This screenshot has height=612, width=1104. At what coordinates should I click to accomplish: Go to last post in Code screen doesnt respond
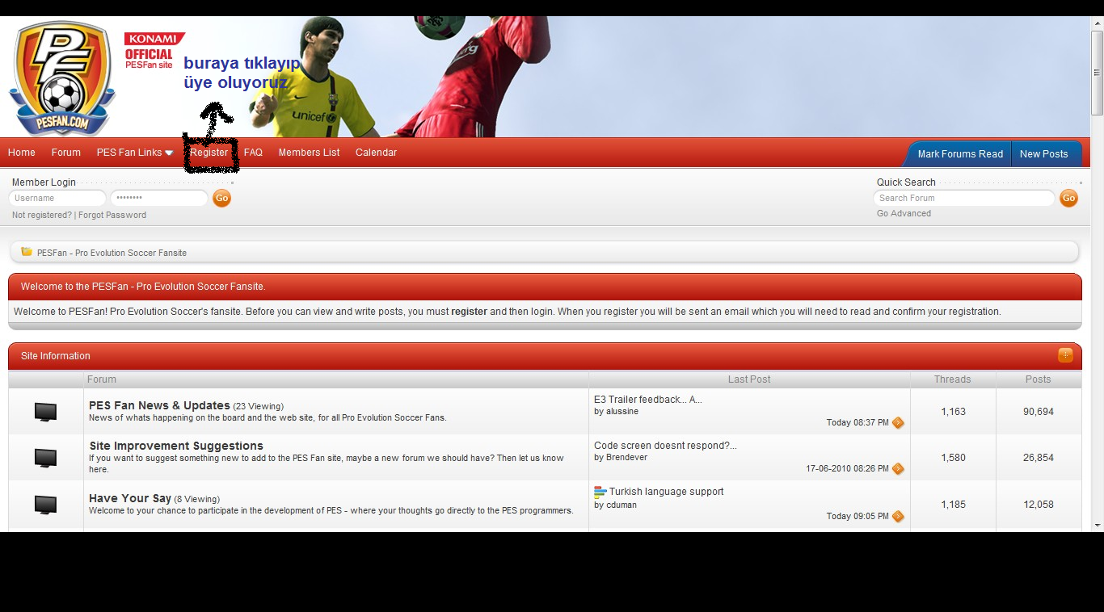(x=898, y=469)
